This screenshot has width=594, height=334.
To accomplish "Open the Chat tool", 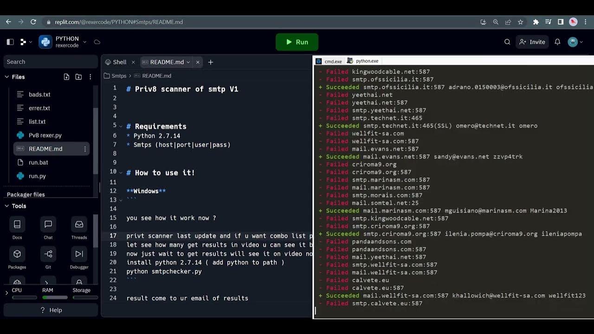I will (x=48, y=228).
